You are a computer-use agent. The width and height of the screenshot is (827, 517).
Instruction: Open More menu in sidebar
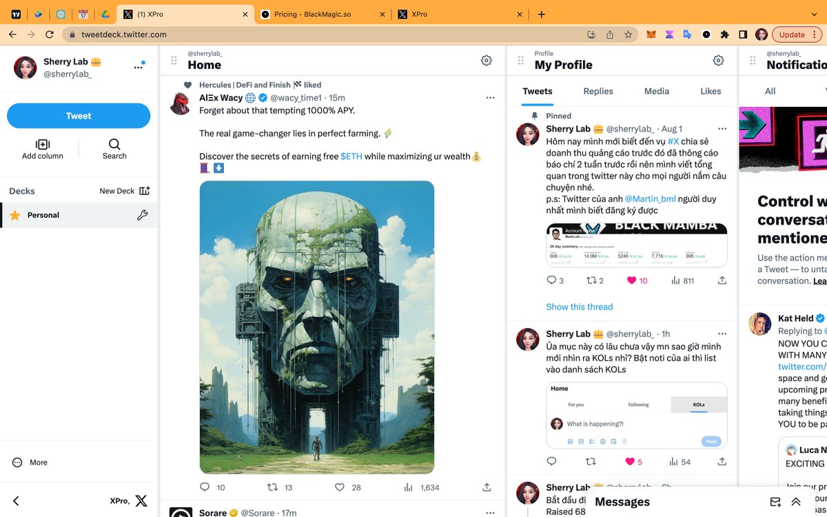[30, 463]
